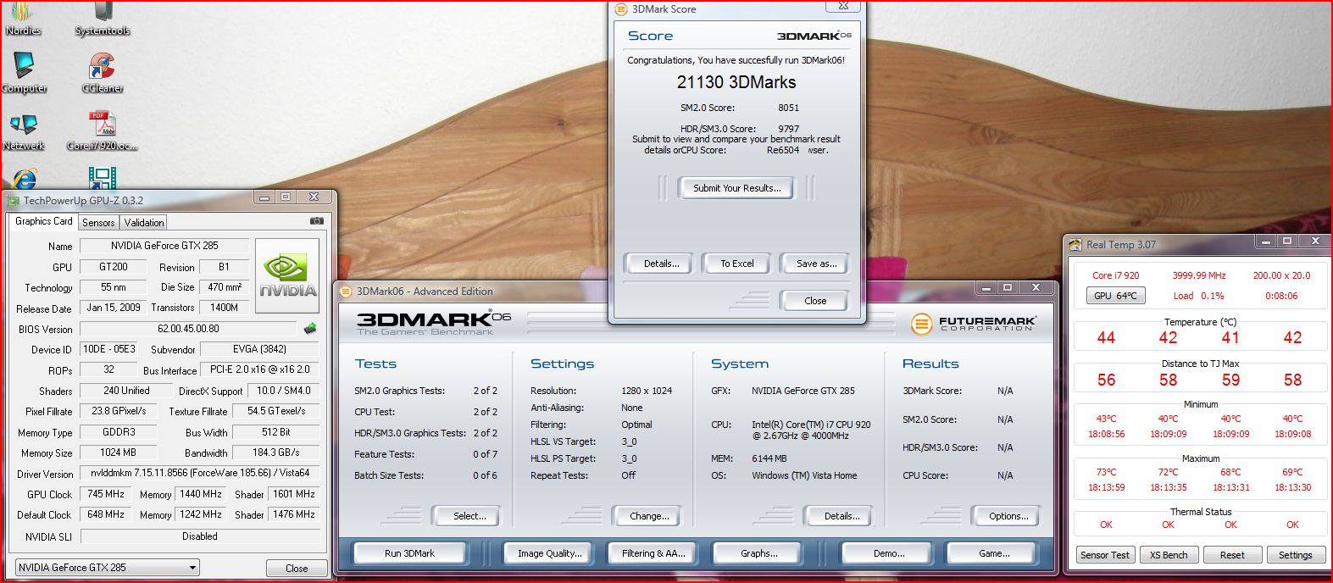Launch CCleaner from the desktop
The height and width of the screenshot is (583, 1333).
tap(103, 72)
